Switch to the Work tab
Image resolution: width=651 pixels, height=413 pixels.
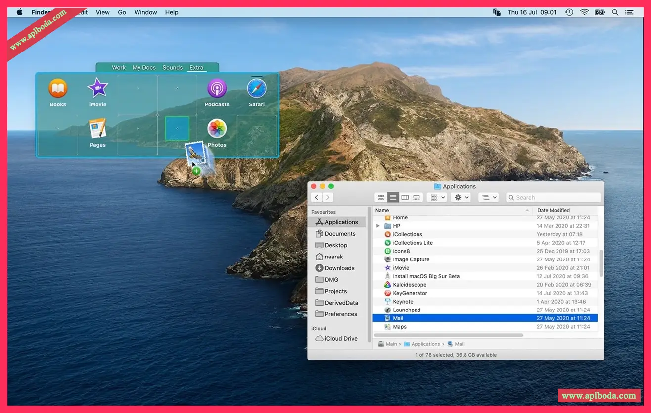coord(119,68)
